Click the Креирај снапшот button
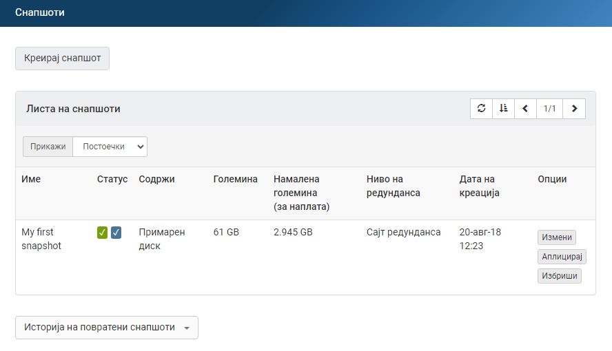612x351 pixels. coord(62,58)
